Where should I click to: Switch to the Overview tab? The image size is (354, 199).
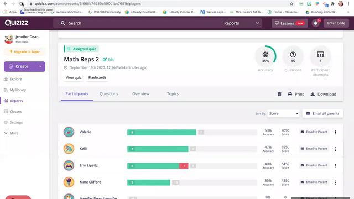click(140, 94)
